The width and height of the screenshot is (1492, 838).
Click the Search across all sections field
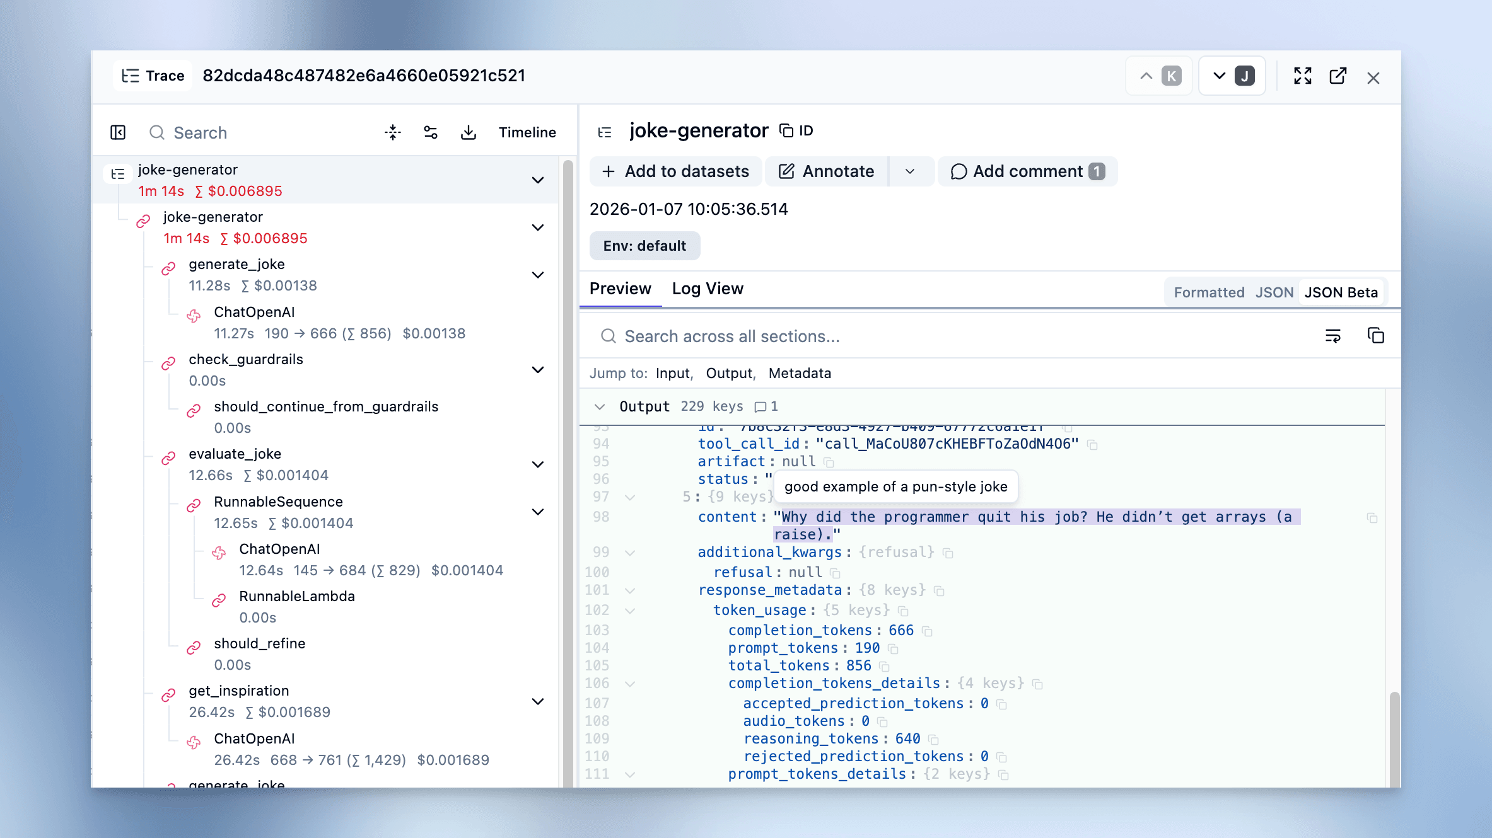pos(731,336)
